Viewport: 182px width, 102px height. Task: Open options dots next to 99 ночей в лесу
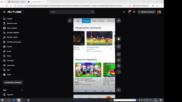tap(111, 48)
